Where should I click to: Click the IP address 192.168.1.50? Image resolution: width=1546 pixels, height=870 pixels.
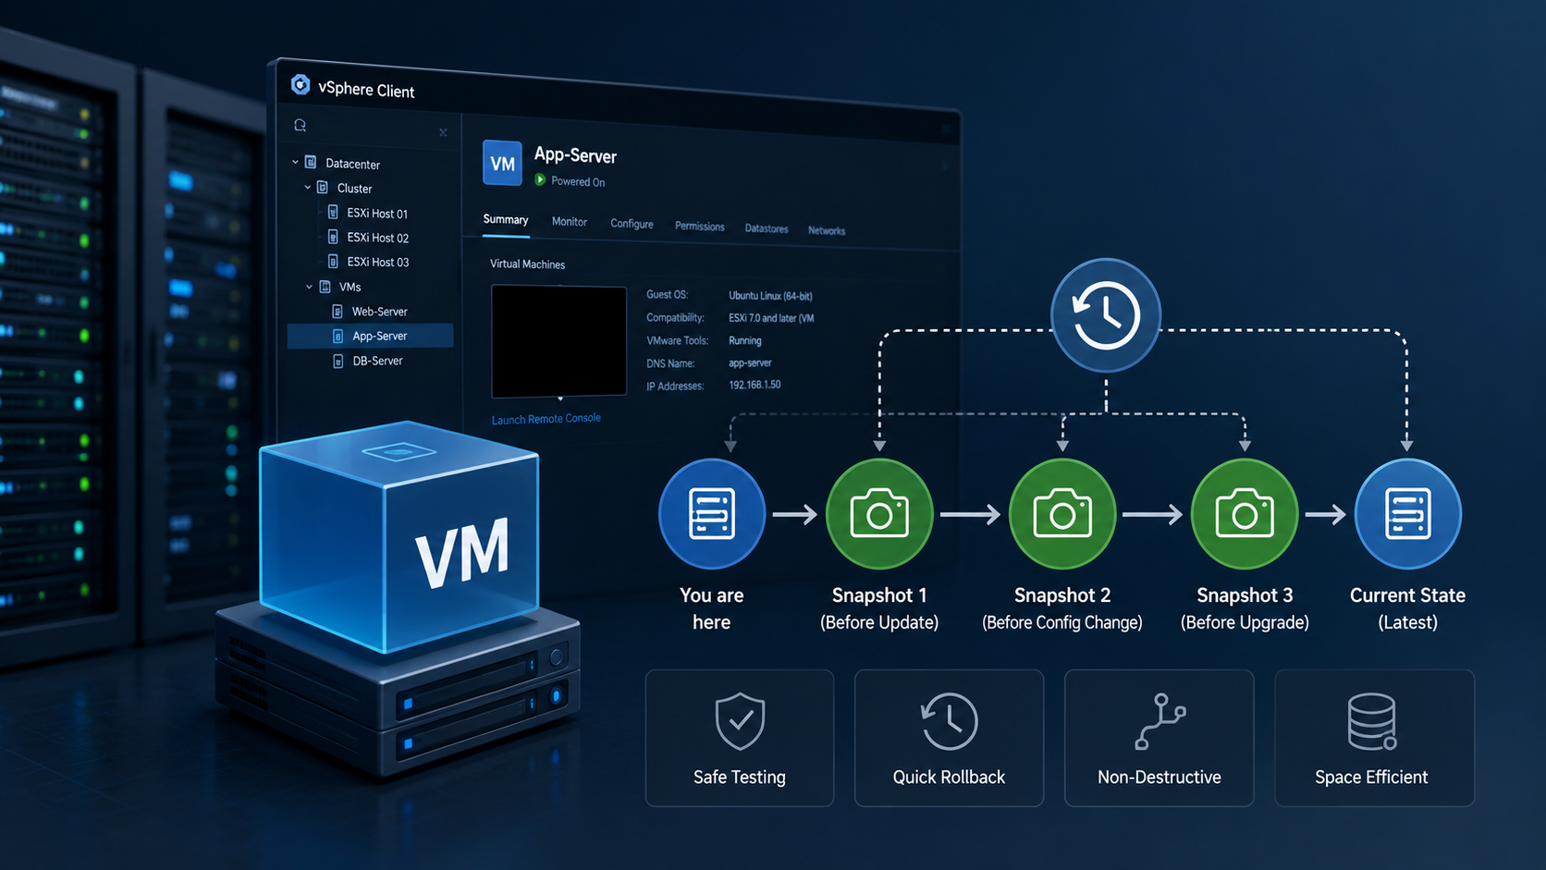(755, 385)
